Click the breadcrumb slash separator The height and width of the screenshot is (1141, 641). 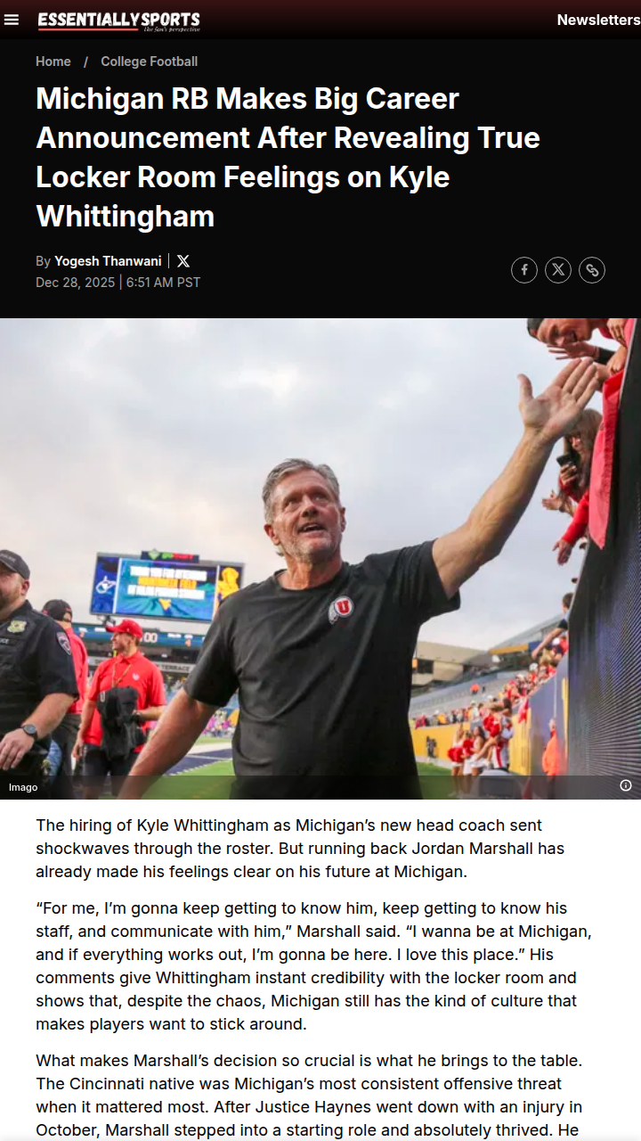point(86,62)
